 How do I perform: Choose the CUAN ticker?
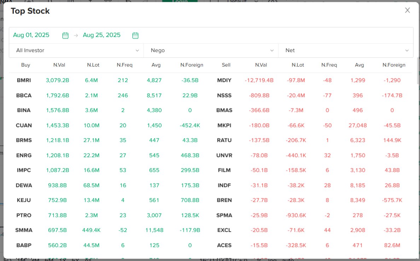coord(24,125)
